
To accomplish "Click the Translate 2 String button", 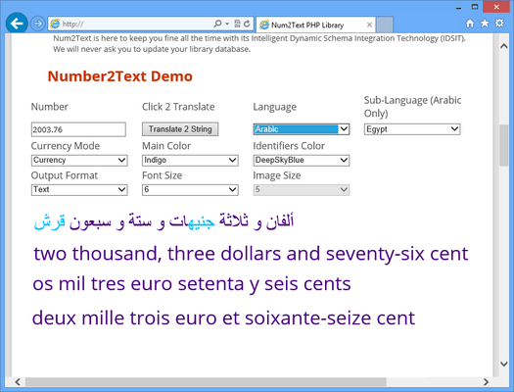I will [x=180, y=129].
